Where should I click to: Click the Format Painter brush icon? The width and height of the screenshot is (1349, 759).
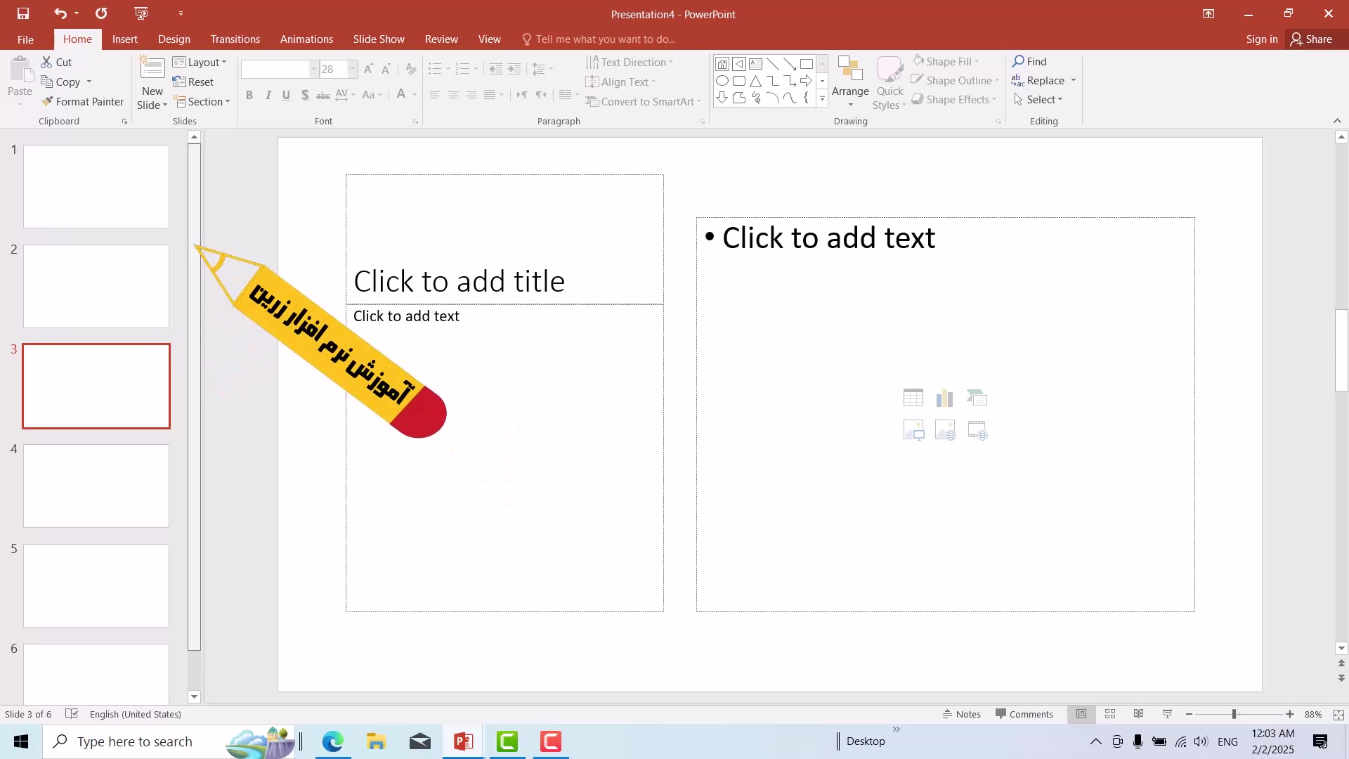[47, 102]
